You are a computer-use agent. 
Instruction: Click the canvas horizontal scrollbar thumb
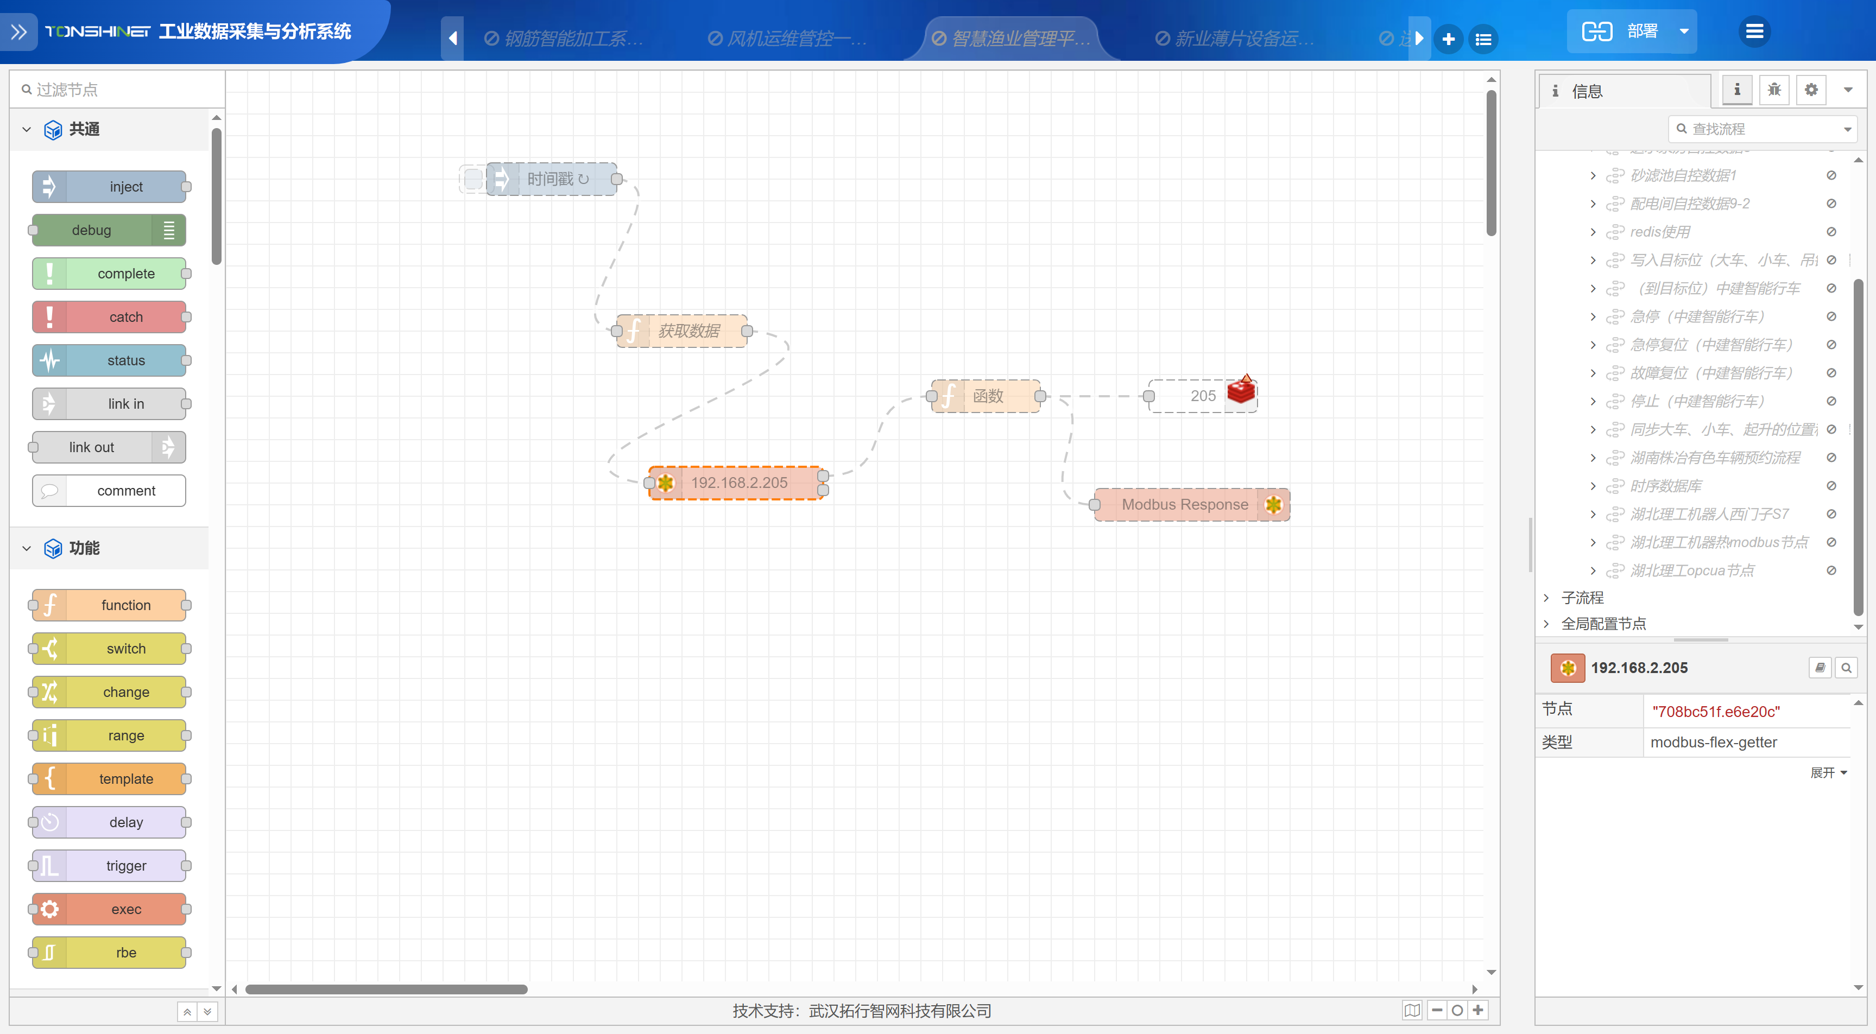(x=386, y=989)
